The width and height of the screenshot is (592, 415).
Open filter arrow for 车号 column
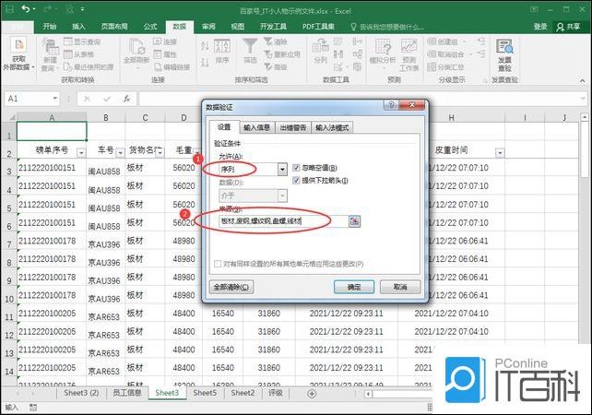(x=120, y=152)
